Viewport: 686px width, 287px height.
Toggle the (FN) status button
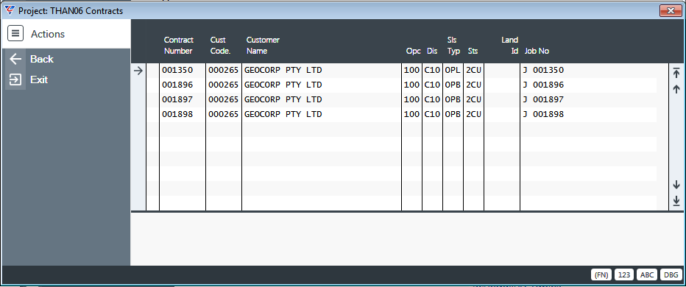[601, 274]
